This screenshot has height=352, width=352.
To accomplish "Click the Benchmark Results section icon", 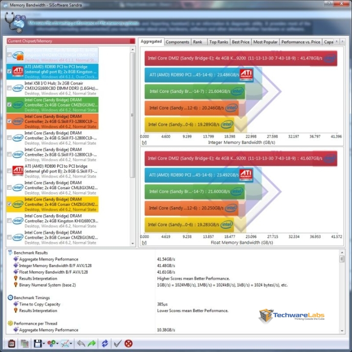I will point(10,253).
